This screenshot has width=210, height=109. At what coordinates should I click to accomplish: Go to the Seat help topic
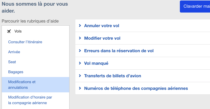coord(12,62)
